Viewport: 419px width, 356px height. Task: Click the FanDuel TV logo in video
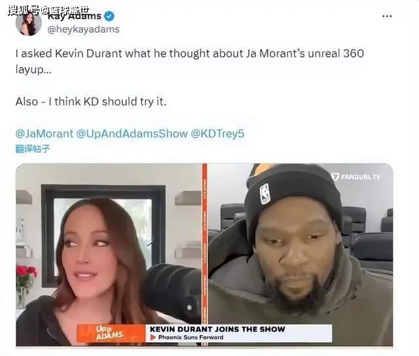355,177
